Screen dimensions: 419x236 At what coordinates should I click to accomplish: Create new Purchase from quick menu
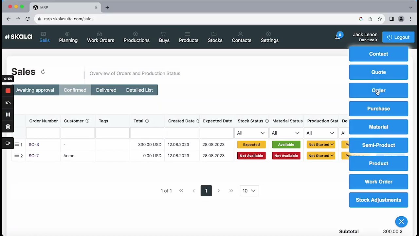378,108
